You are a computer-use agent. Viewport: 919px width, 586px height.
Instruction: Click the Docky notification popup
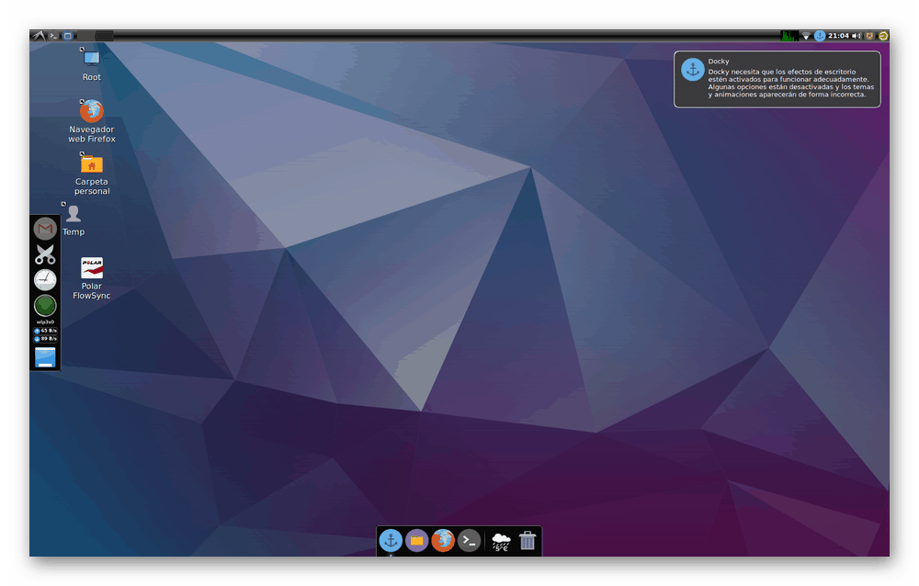777,79
